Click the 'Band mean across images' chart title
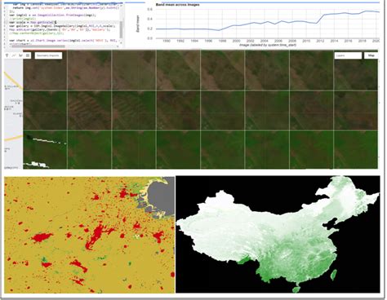The width and height of the screenshot is (387, 300). point(177,5)
